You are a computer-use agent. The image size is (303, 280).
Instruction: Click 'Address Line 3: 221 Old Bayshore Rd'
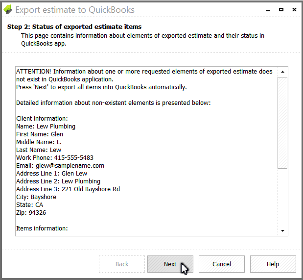pyautogui.click(x=68, y=189)
